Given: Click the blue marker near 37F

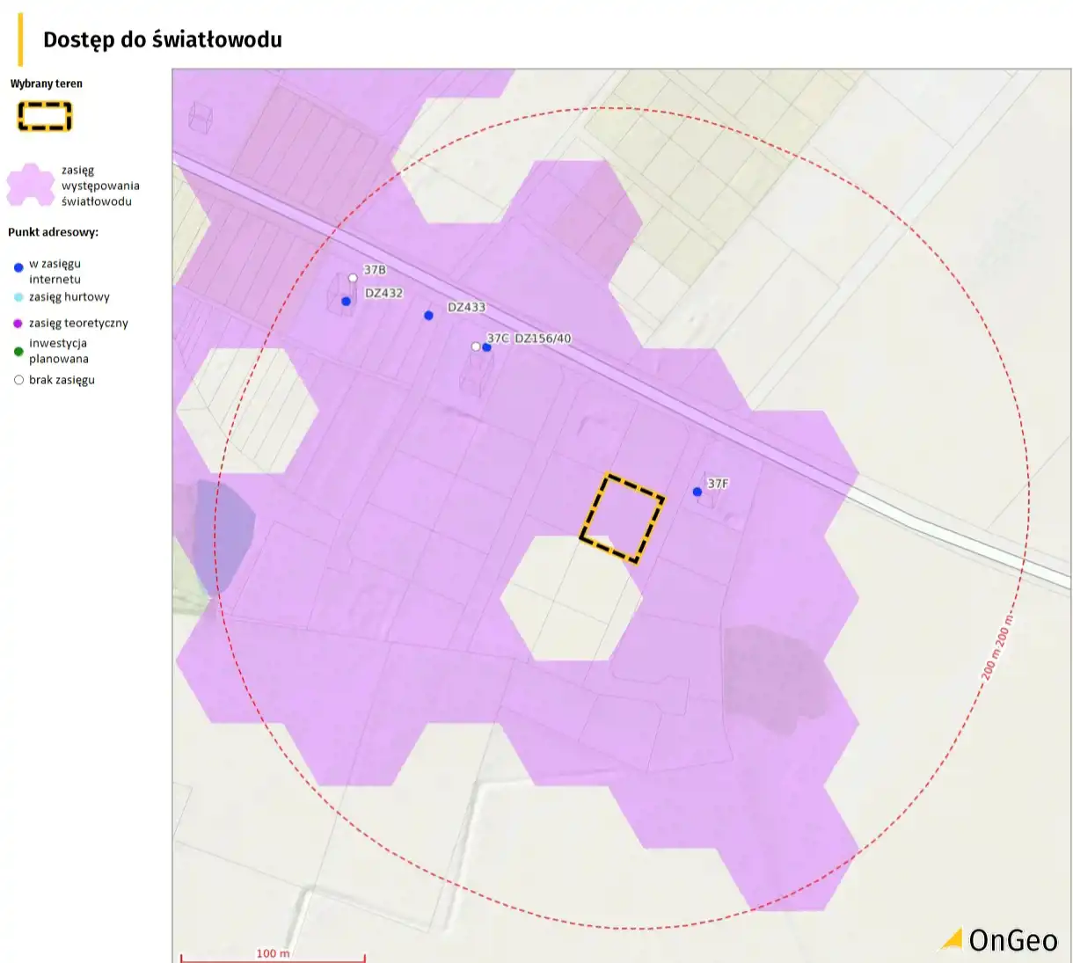Looking at the screenshot, I should pyautogui.click(x=697, y=492).
